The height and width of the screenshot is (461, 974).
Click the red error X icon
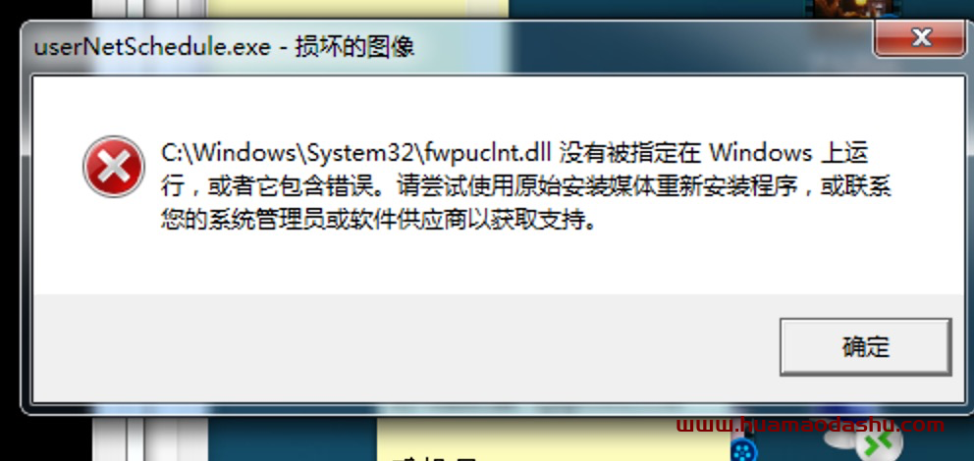click(114, 167)
